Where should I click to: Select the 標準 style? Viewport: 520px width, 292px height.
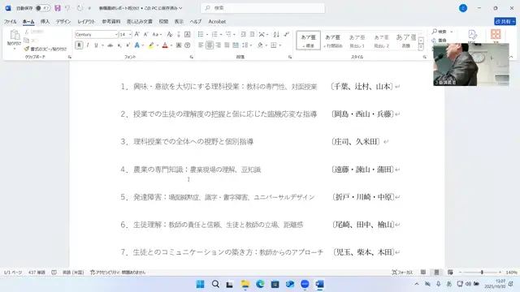(x=308, y=41)
